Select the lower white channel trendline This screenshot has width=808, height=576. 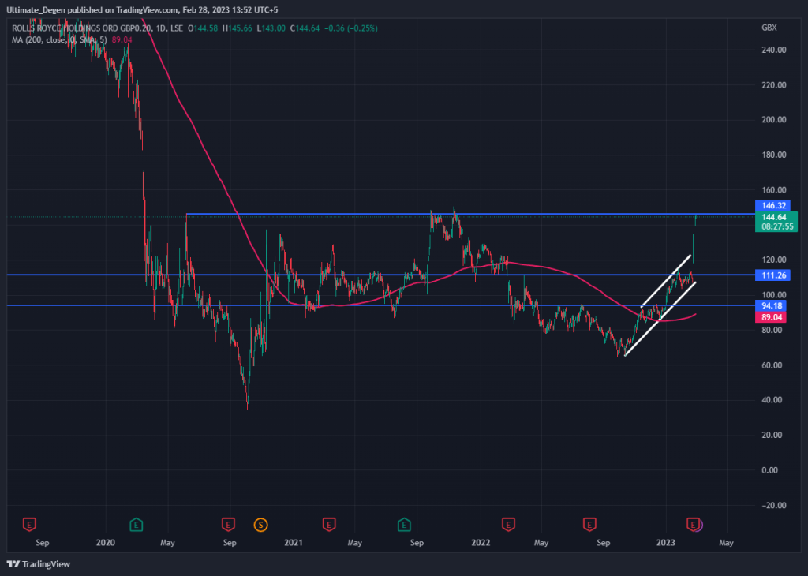pos(660,320)
